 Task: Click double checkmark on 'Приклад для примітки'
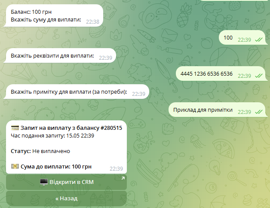pyautogui.click(x=259, y=112)
